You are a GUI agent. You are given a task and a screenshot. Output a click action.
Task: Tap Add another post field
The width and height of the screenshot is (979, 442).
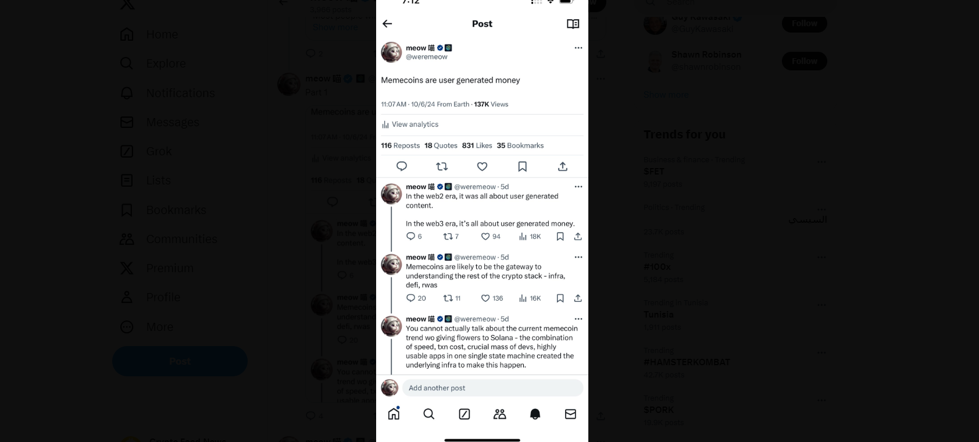pyautogui.click(x=492, y=388)
